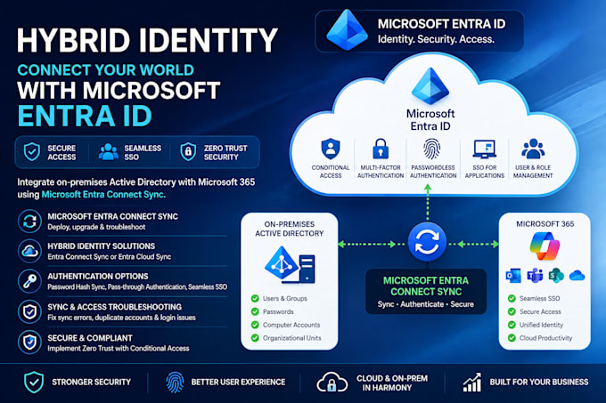Click the Microsoft Entra ID header banner text
Image resolution: width=606 pixels, height=403 pixels.
point(441,24)
